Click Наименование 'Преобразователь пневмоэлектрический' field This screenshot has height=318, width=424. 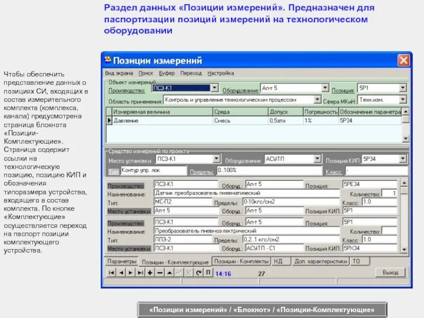pyautogui.click(x=246, y=231)
